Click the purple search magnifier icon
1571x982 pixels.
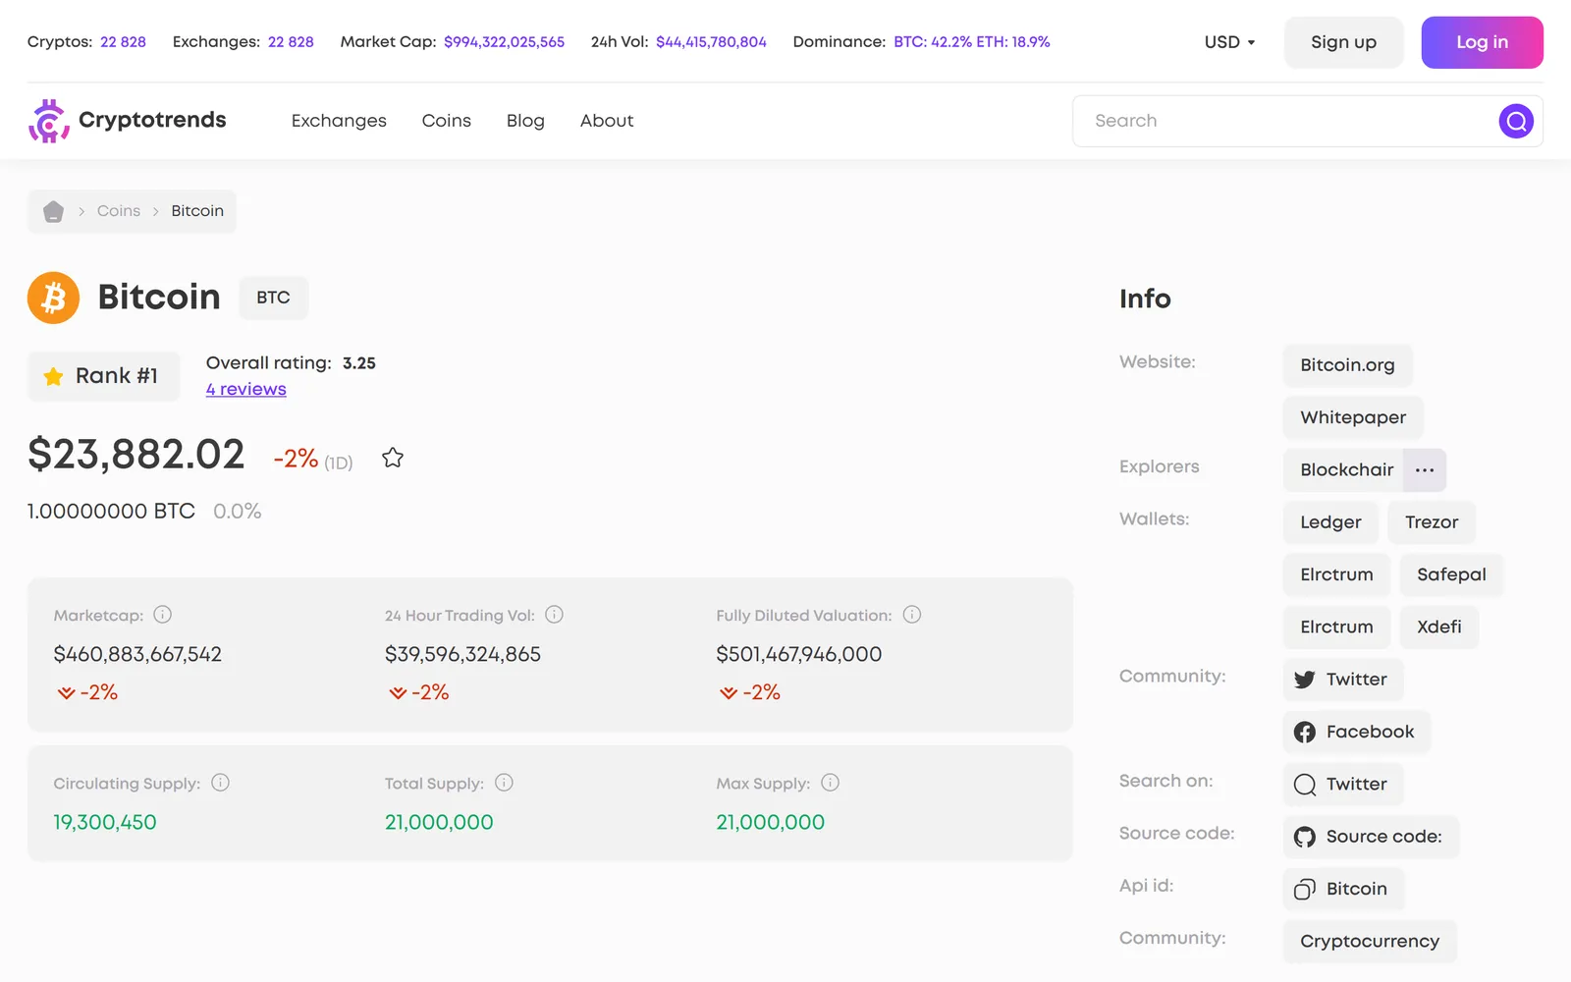[x=1516, y=121]
